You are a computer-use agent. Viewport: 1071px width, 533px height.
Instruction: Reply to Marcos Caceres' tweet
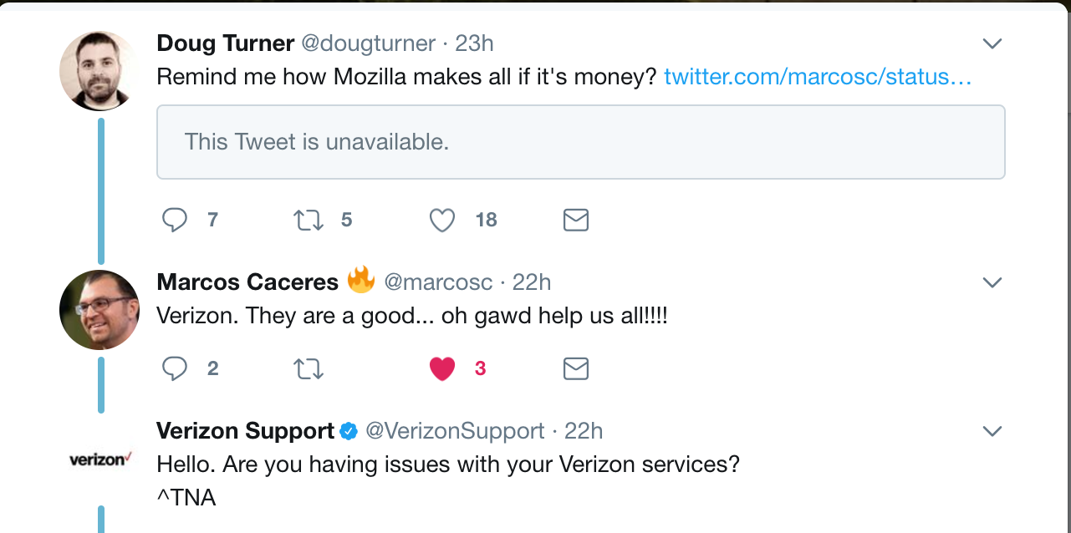point(174,368)
